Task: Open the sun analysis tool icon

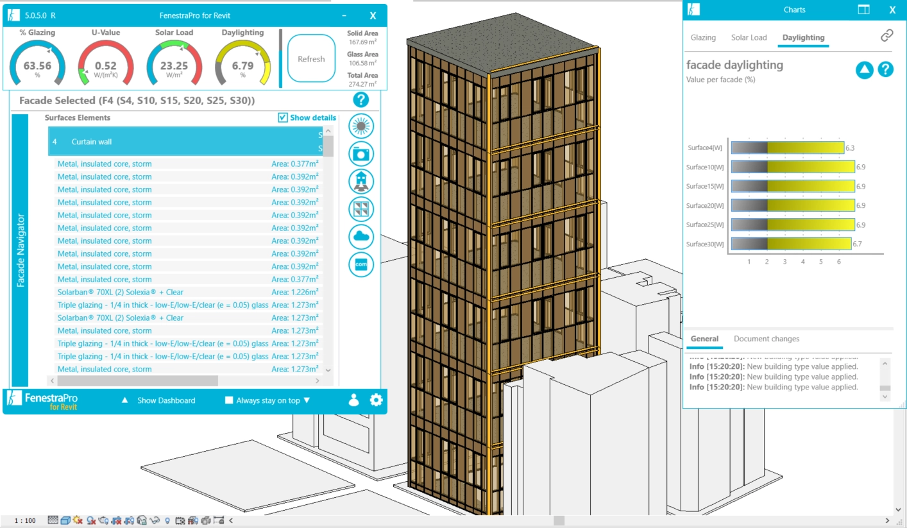Action: (362, 126)
